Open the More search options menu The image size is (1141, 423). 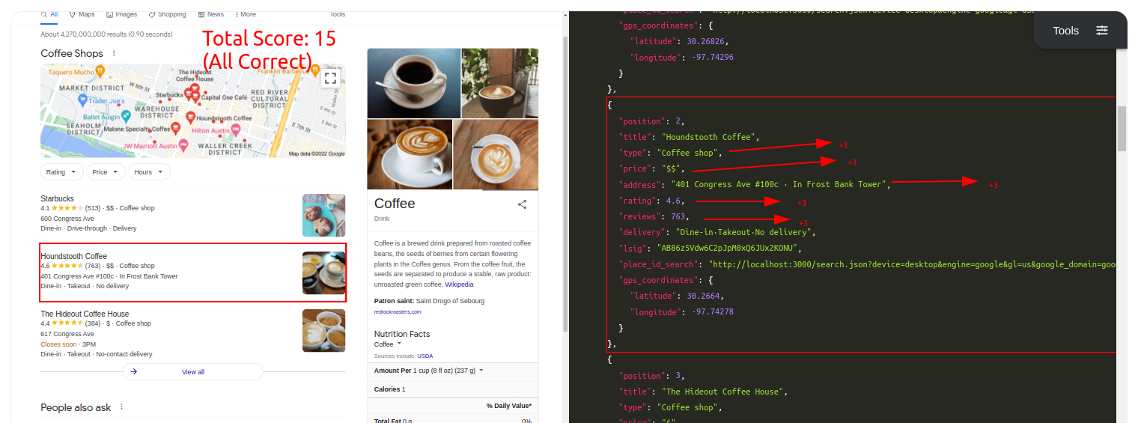(x=246, y=14)
